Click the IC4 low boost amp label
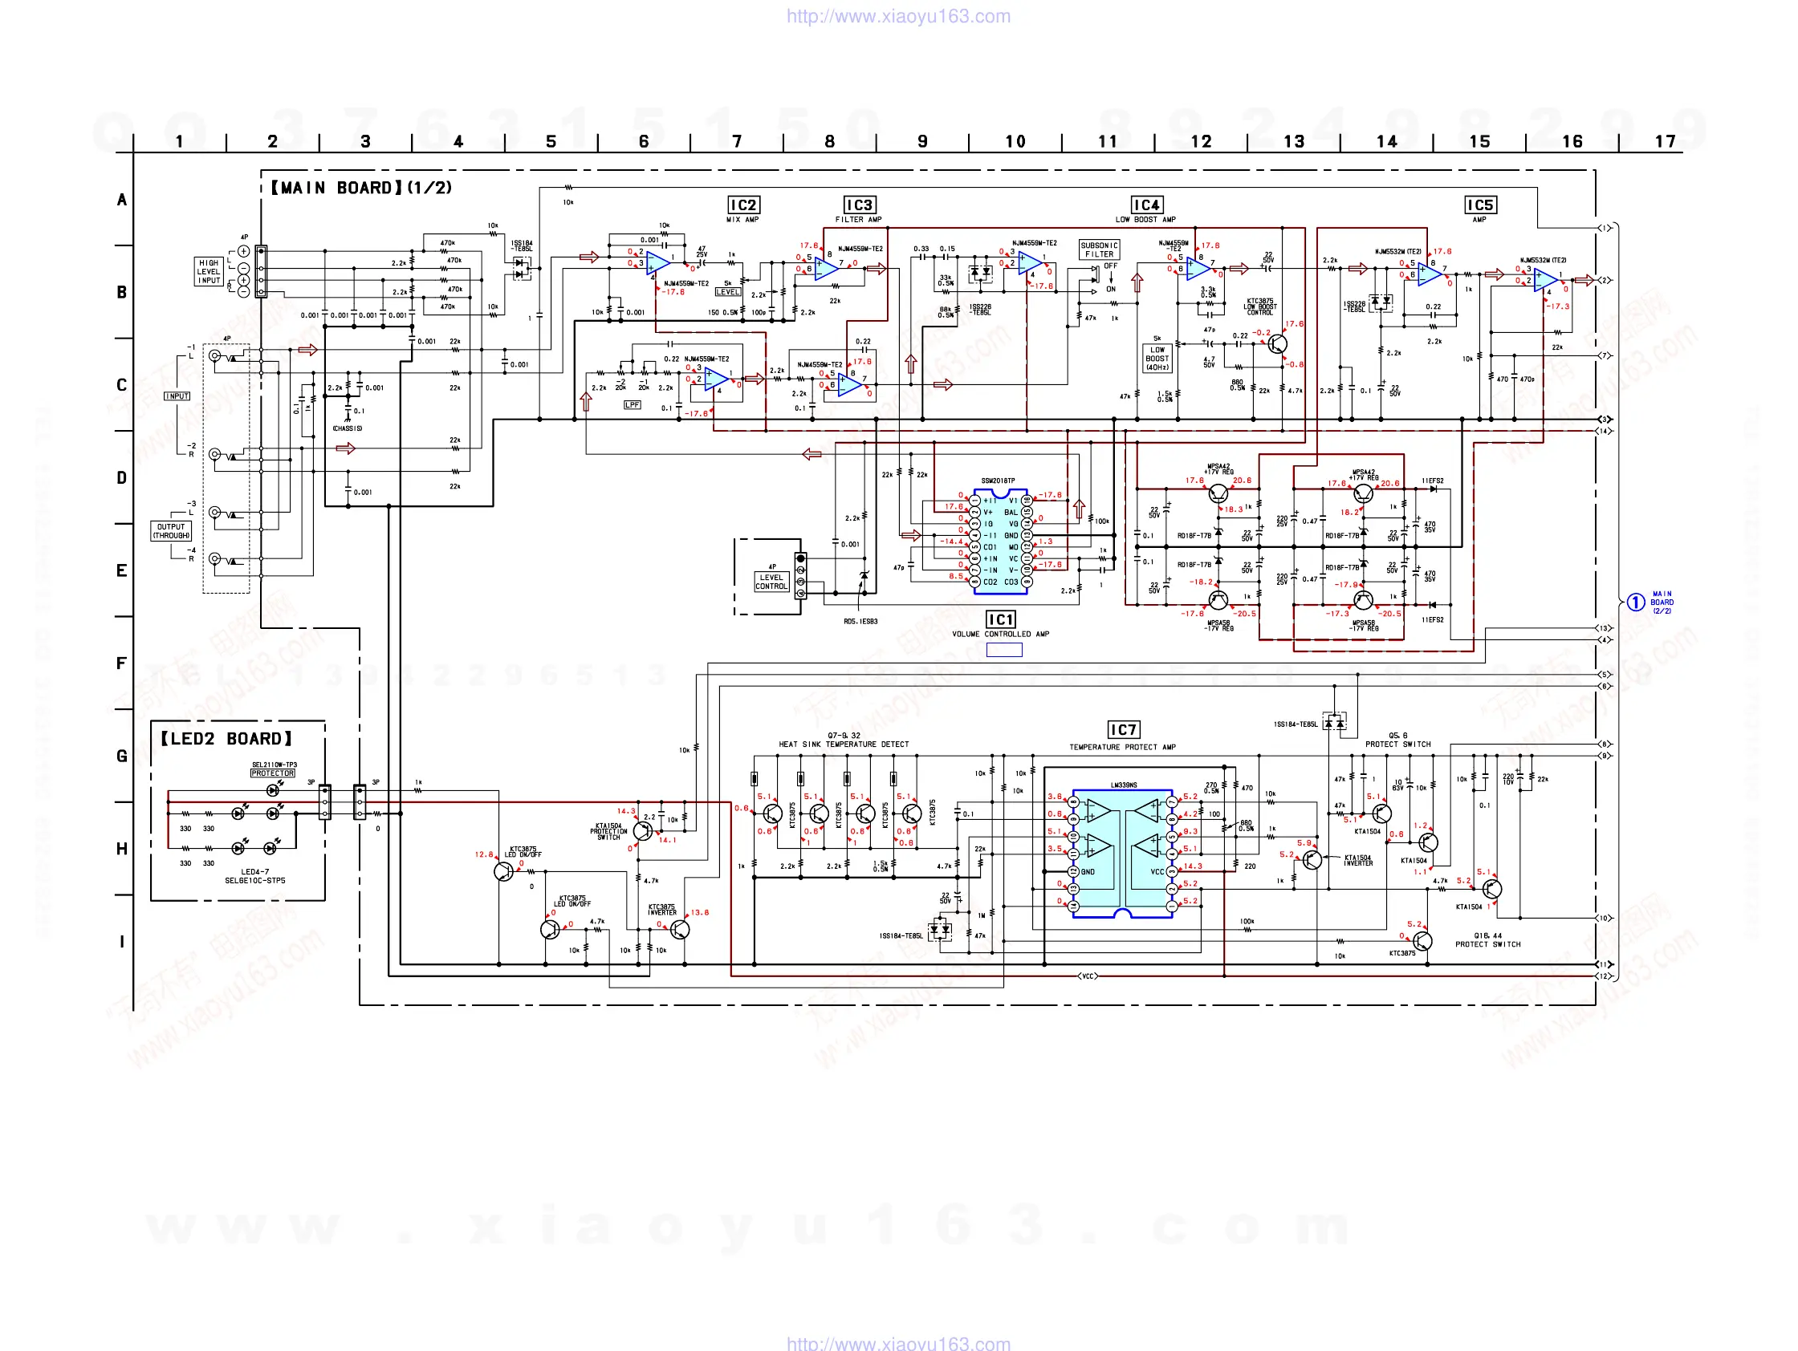 click(1146, 205)
